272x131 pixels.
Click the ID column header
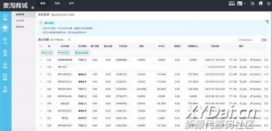[49, 46]
